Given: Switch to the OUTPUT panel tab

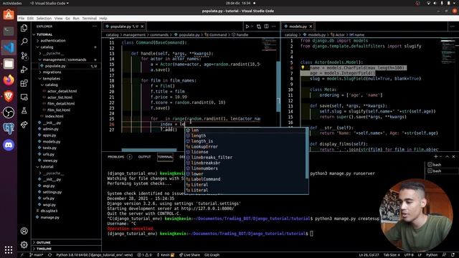Looking at the screenshot, I should [x=145, y=157].
